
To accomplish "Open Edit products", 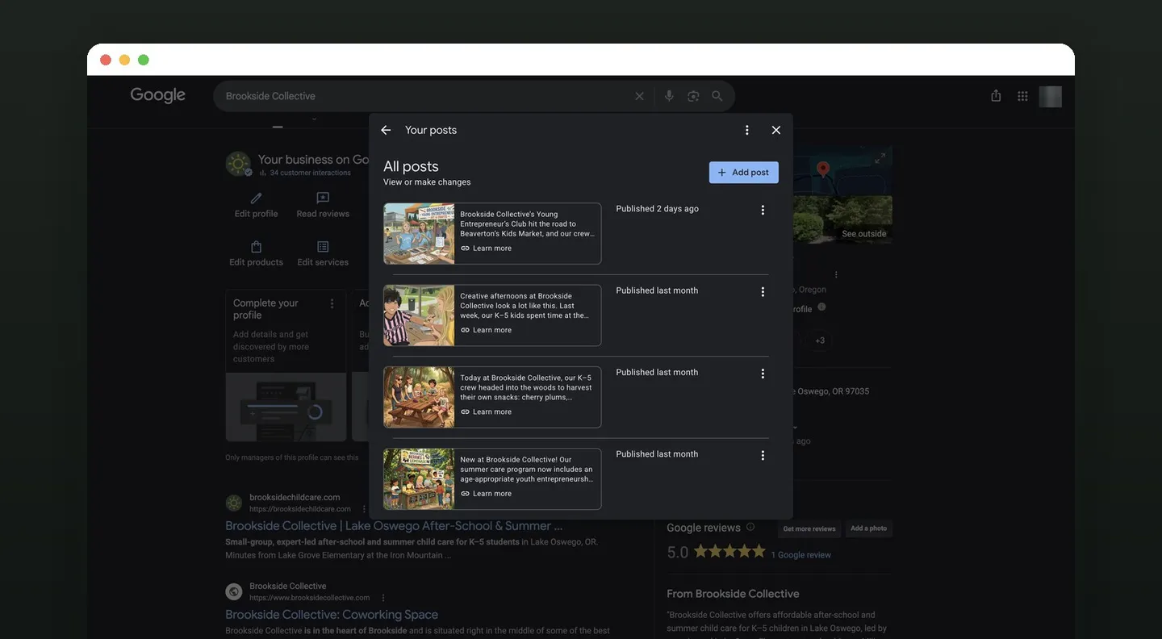I will point(256,253).
